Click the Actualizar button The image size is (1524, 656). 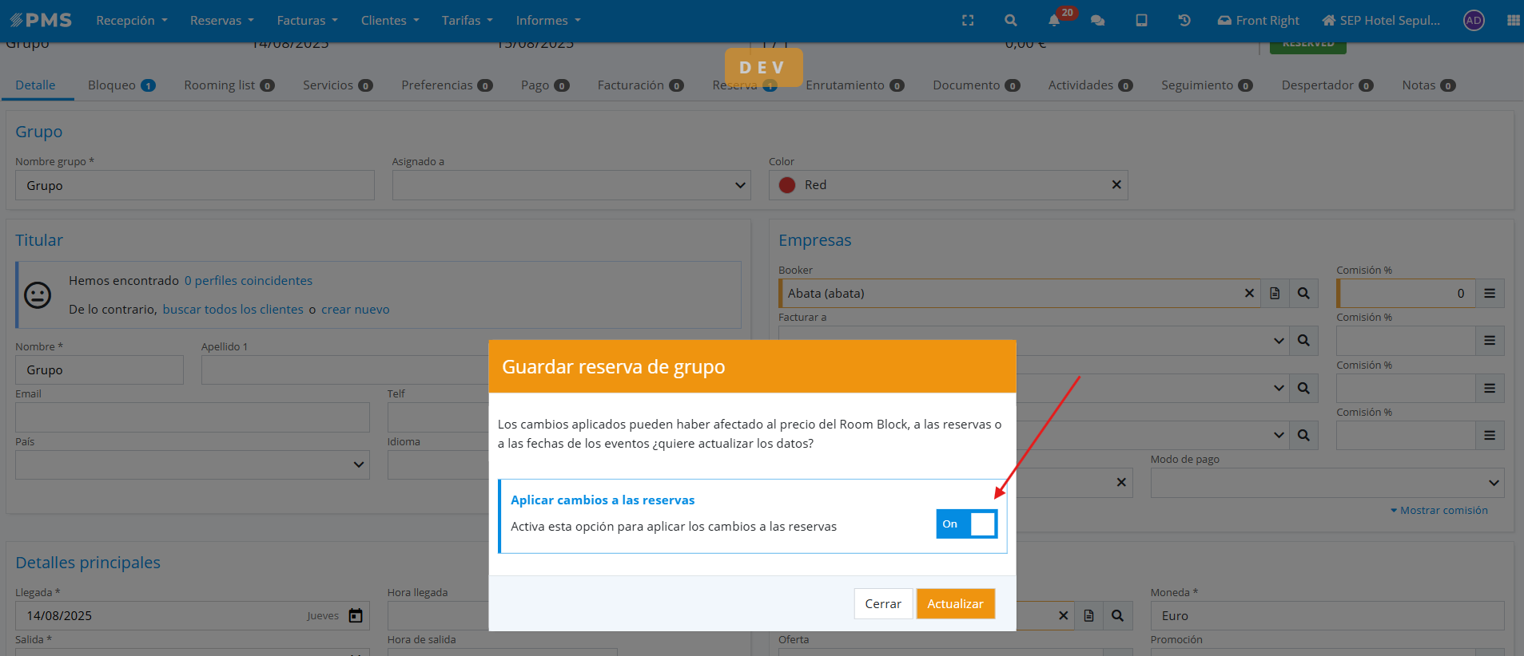pos(955,604)
